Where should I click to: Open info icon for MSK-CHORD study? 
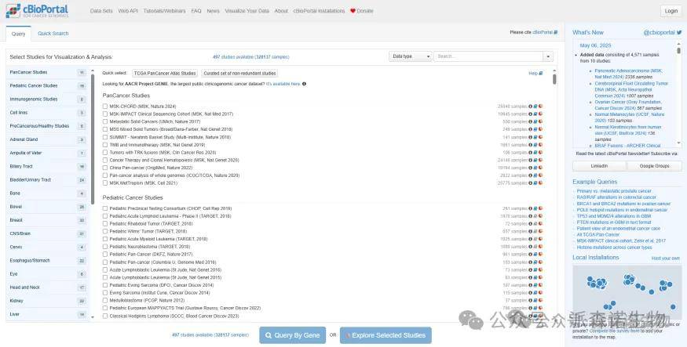coord(530,106)
